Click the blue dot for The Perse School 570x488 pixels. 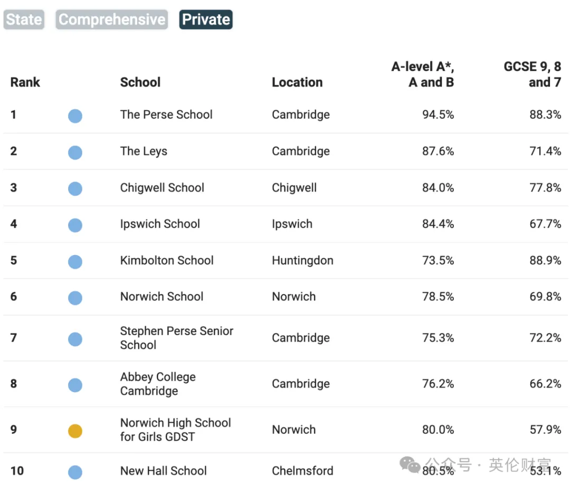[75, 116]
